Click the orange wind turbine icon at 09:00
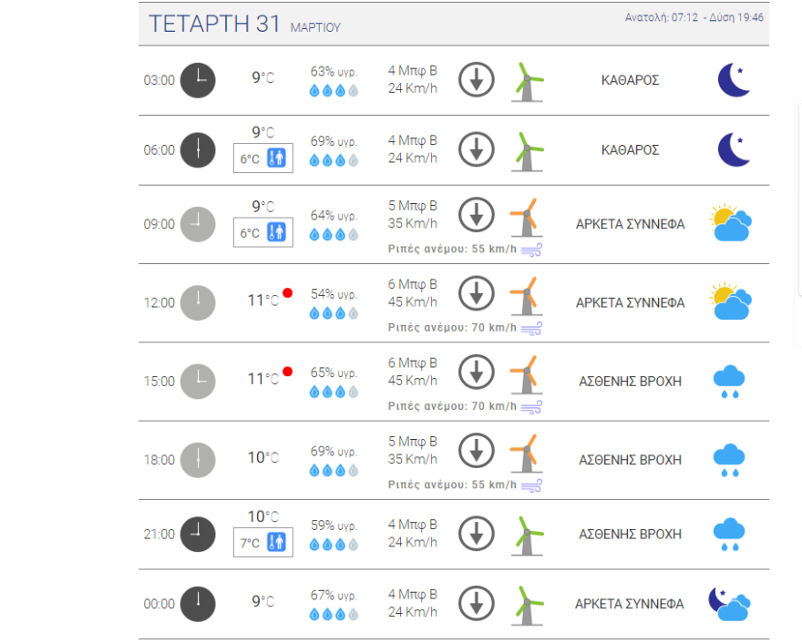Screen dimensions: 802x643 pos(525,219)
